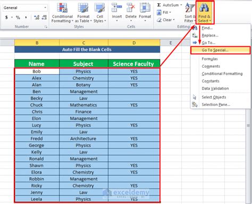Expand the Cell Styles dropdown arrow
The height and width of the screenshot is (204, 252).
pyautogui.click(x=105, y=21)
